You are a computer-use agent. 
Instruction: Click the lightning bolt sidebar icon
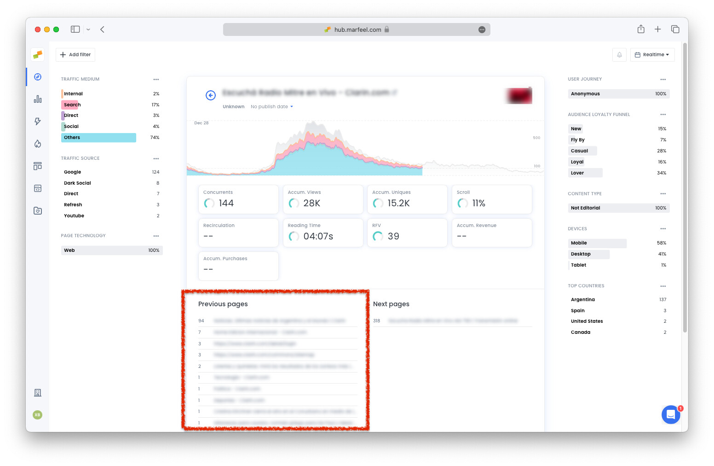coord(37,121)
